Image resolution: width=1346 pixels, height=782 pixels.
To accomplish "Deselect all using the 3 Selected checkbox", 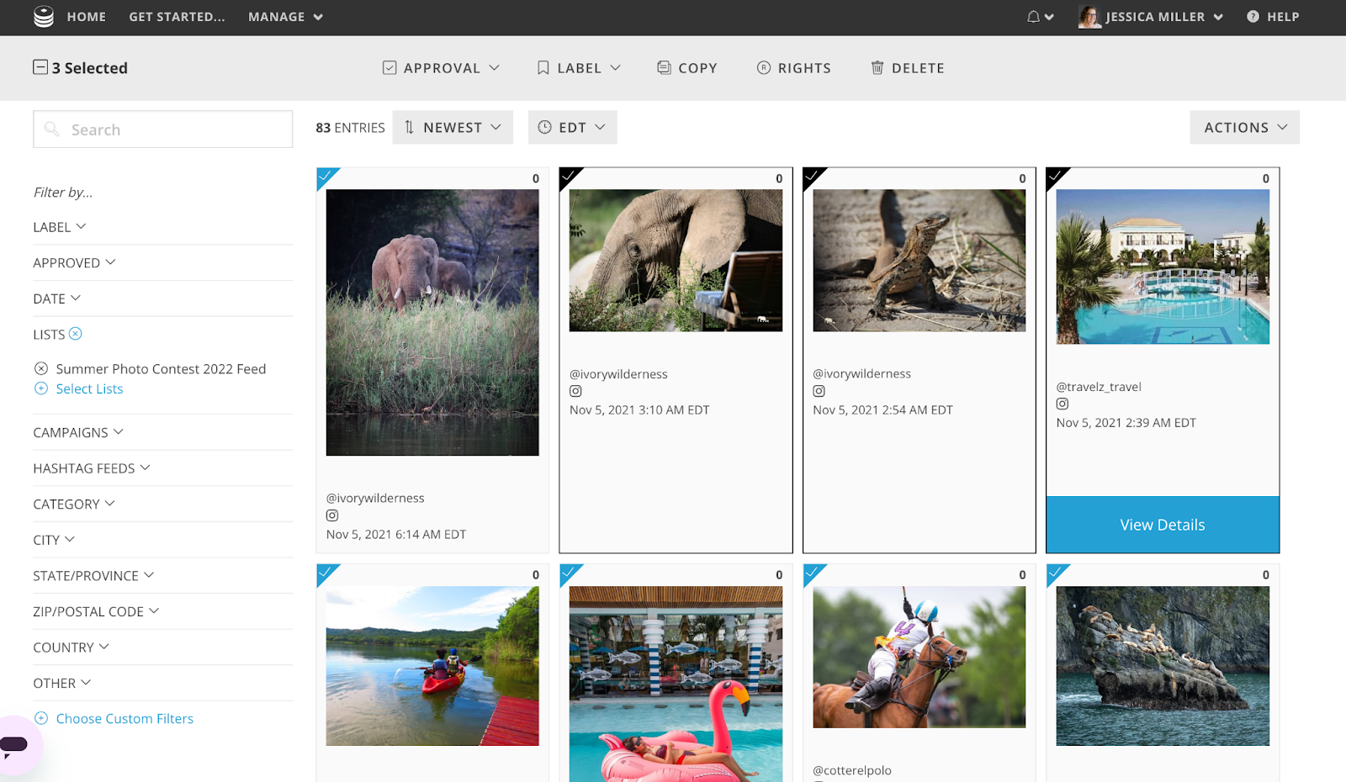I will click(40, 67).
